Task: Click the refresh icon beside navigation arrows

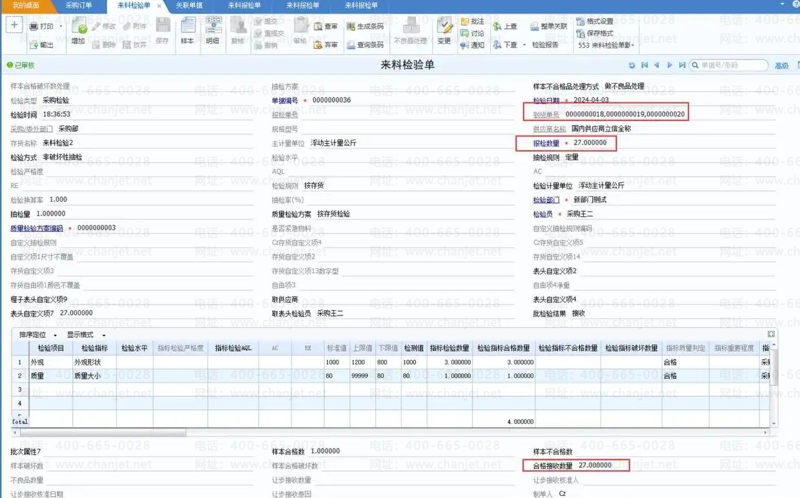Action: pos(631,65)
